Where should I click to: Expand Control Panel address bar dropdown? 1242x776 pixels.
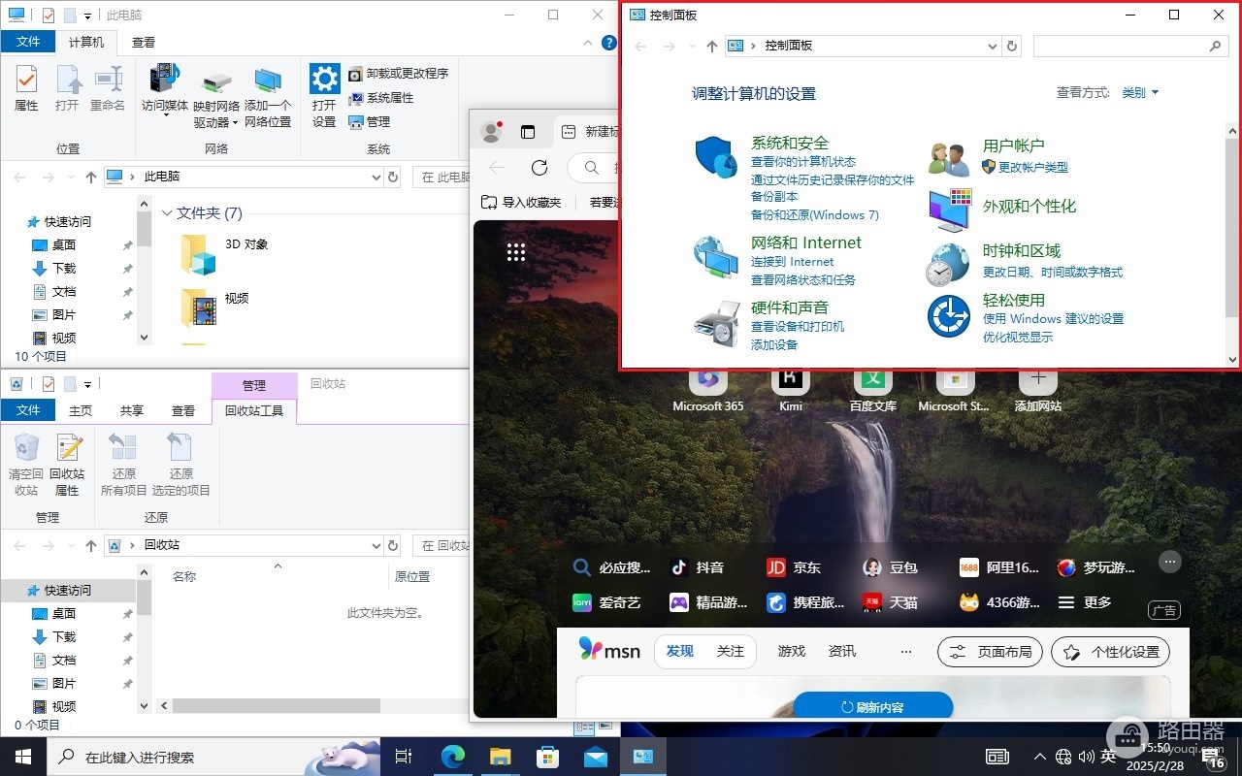[992, 46]
